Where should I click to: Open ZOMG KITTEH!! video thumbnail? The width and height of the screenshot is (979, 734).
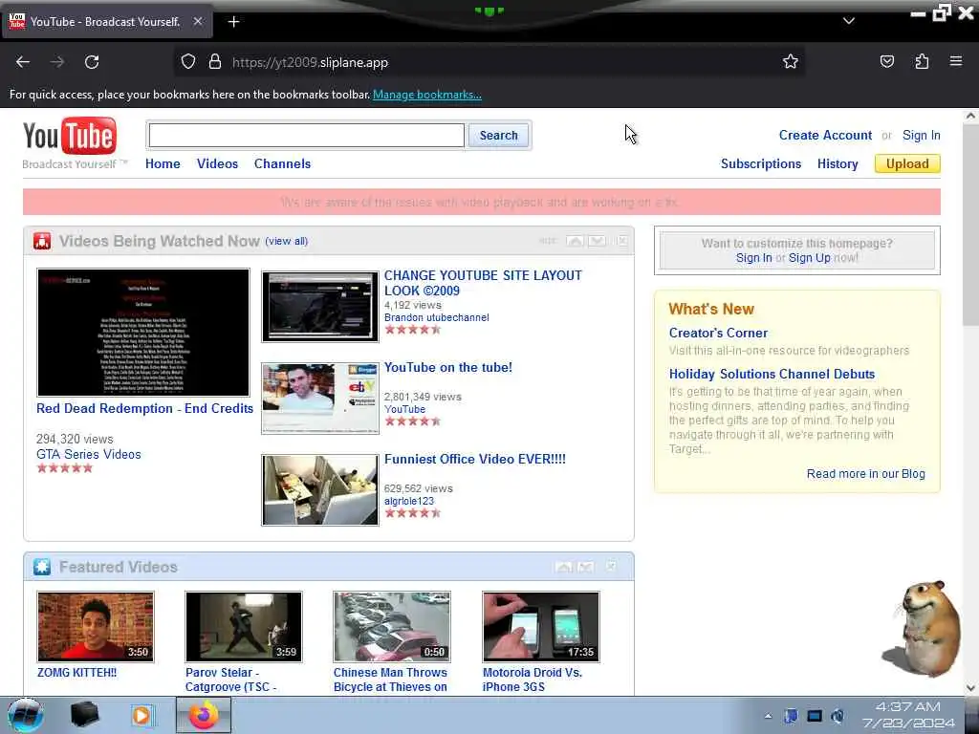tap(96, 627)
